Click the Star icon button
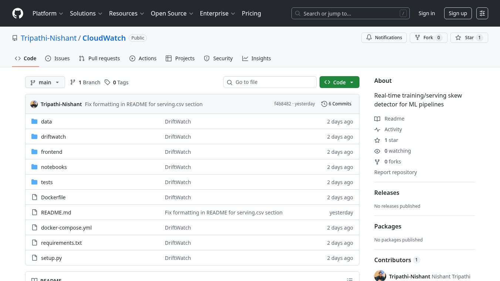 (458, 38)
